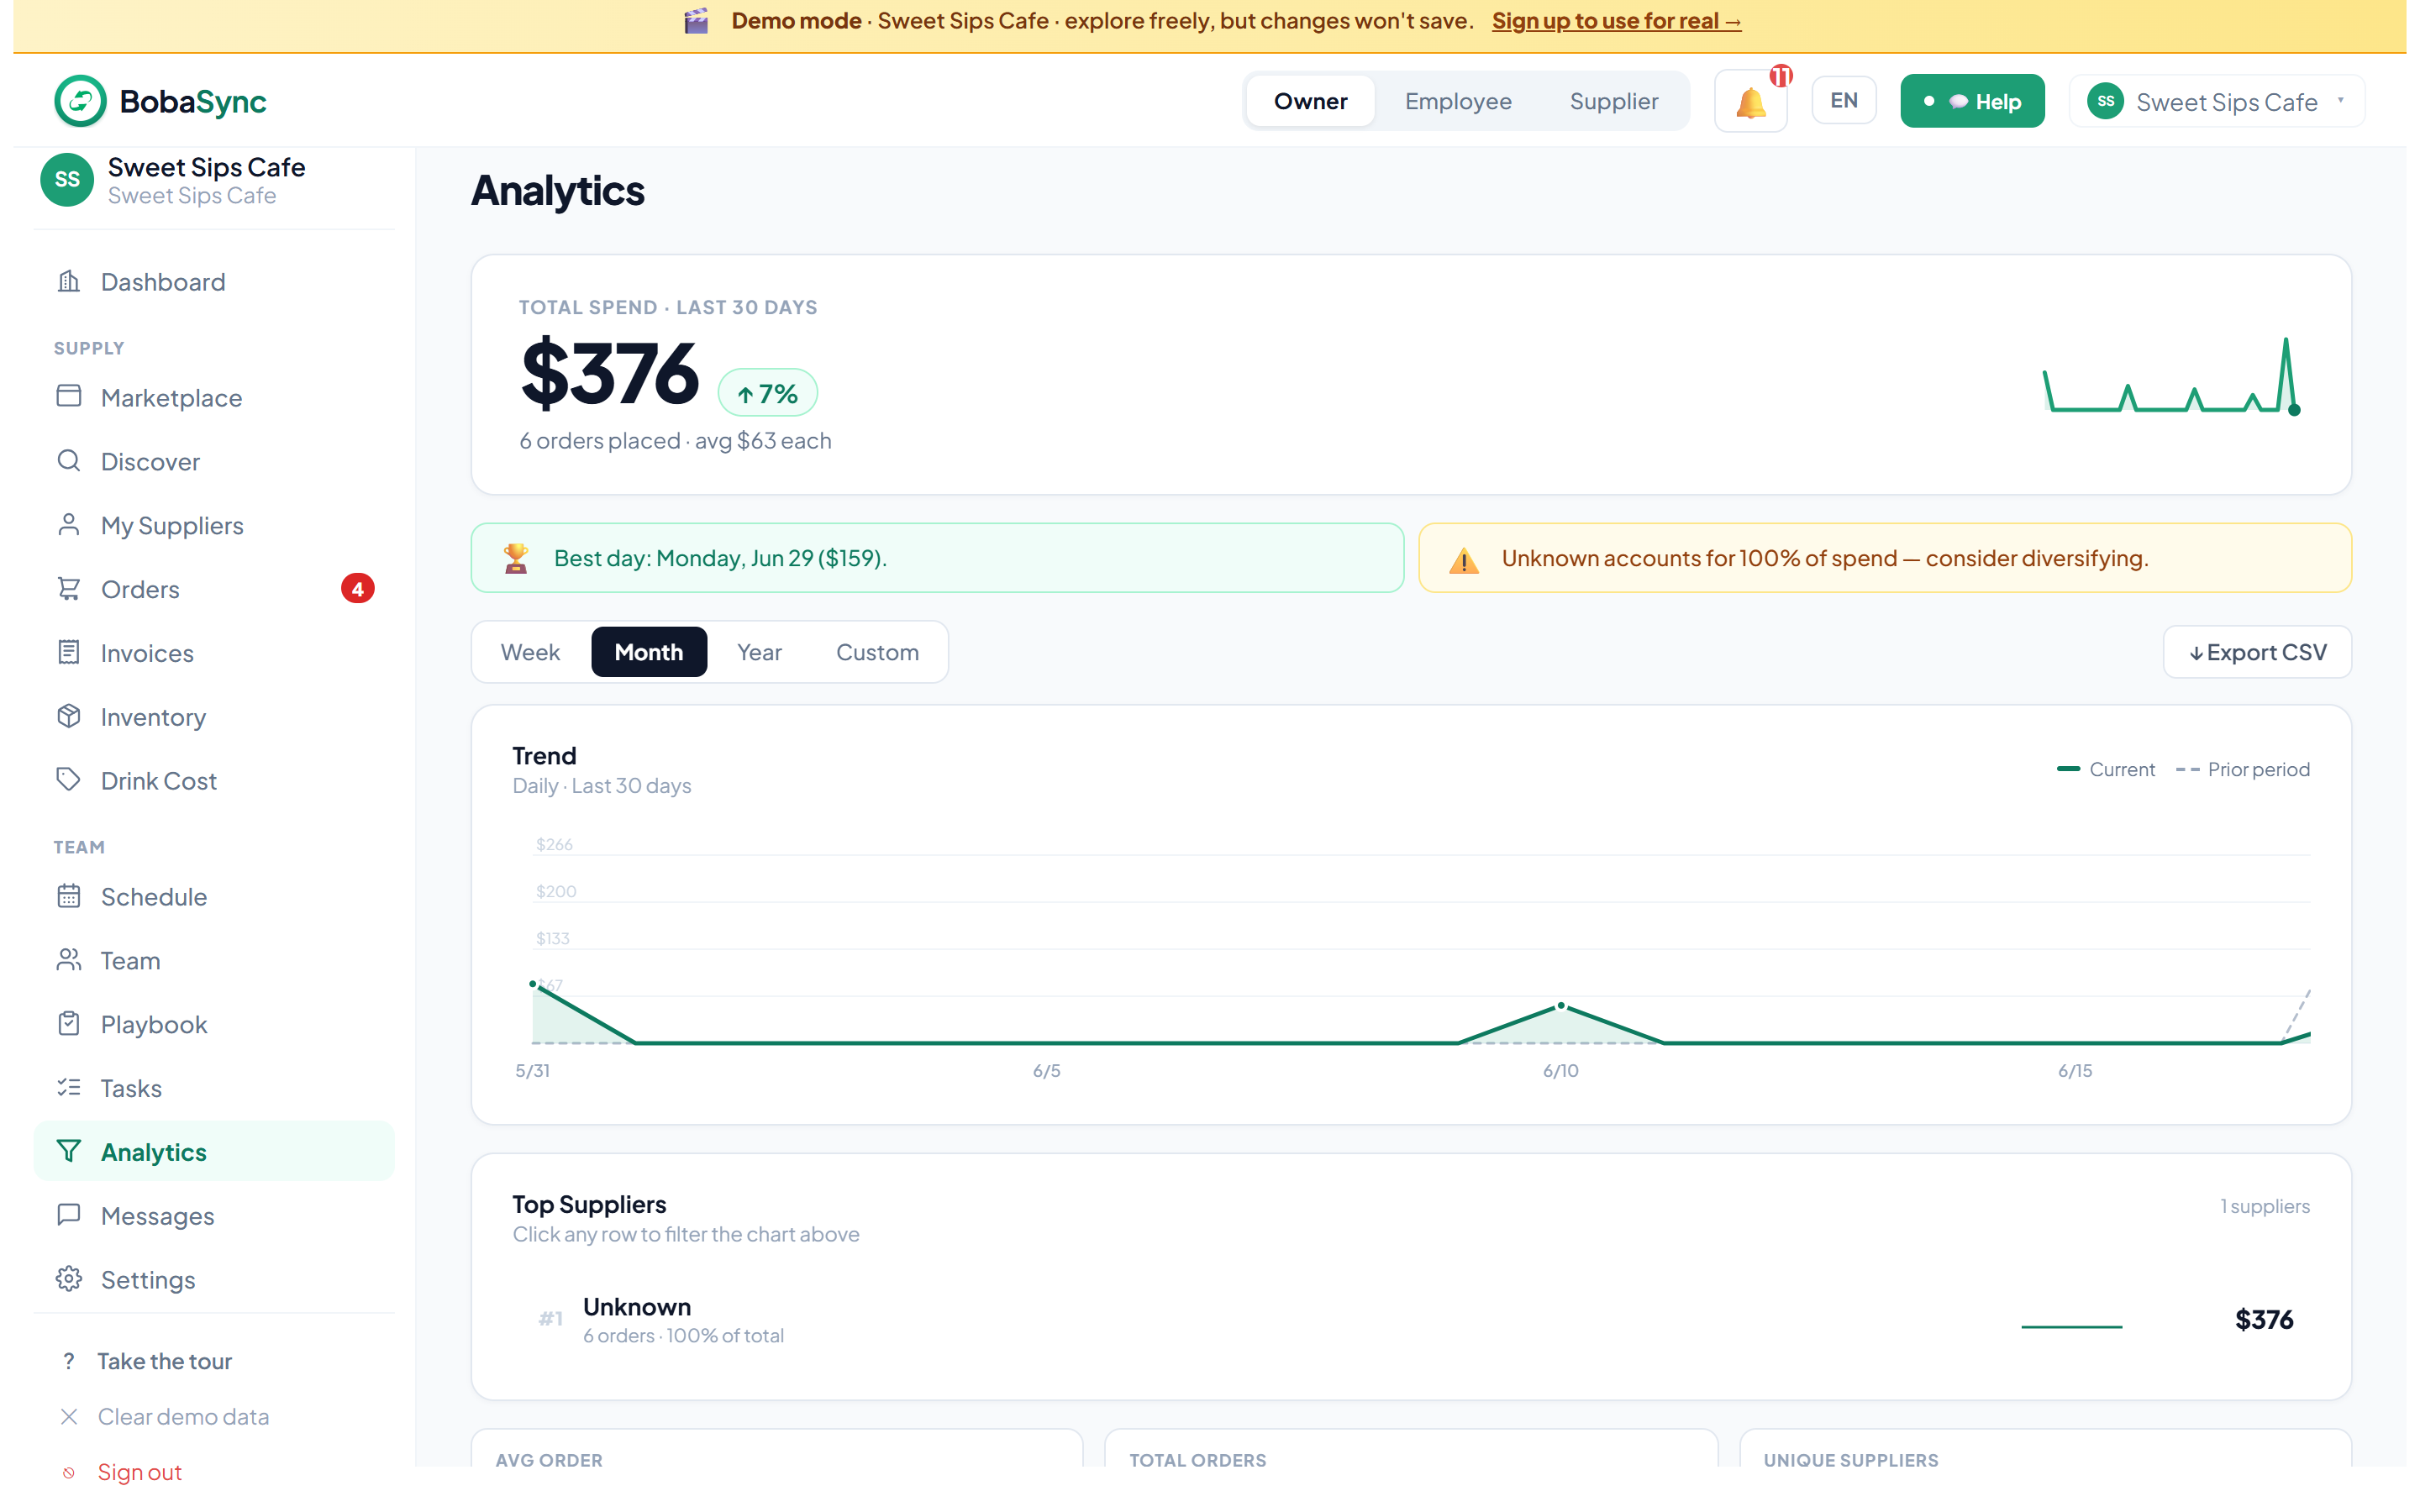
Task: Click the demo mode clapperboard icon
Action: [696, 21]
